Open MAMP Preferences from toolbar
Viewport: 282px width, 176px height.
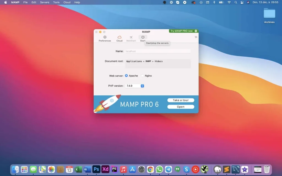pyautogui.click(x=105, y=38)
